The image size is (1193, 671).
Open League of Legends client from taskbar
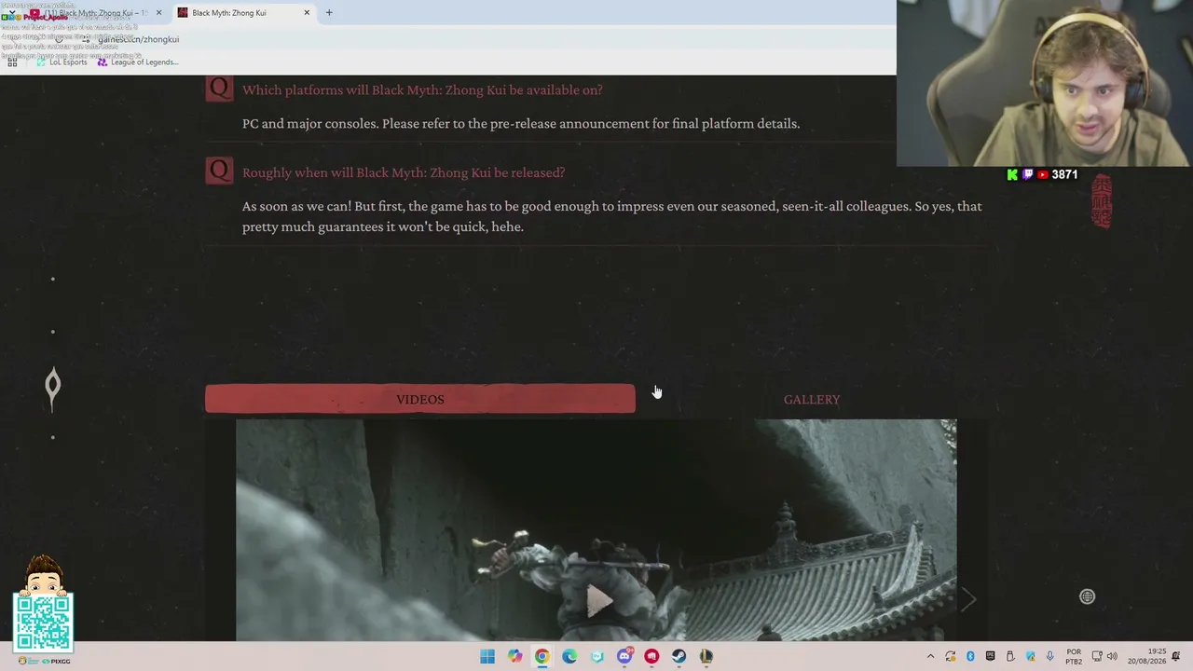point(706,656)
